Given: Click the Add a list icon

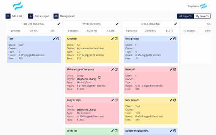Looking at the screenshot, I should (x=8, y=16).
